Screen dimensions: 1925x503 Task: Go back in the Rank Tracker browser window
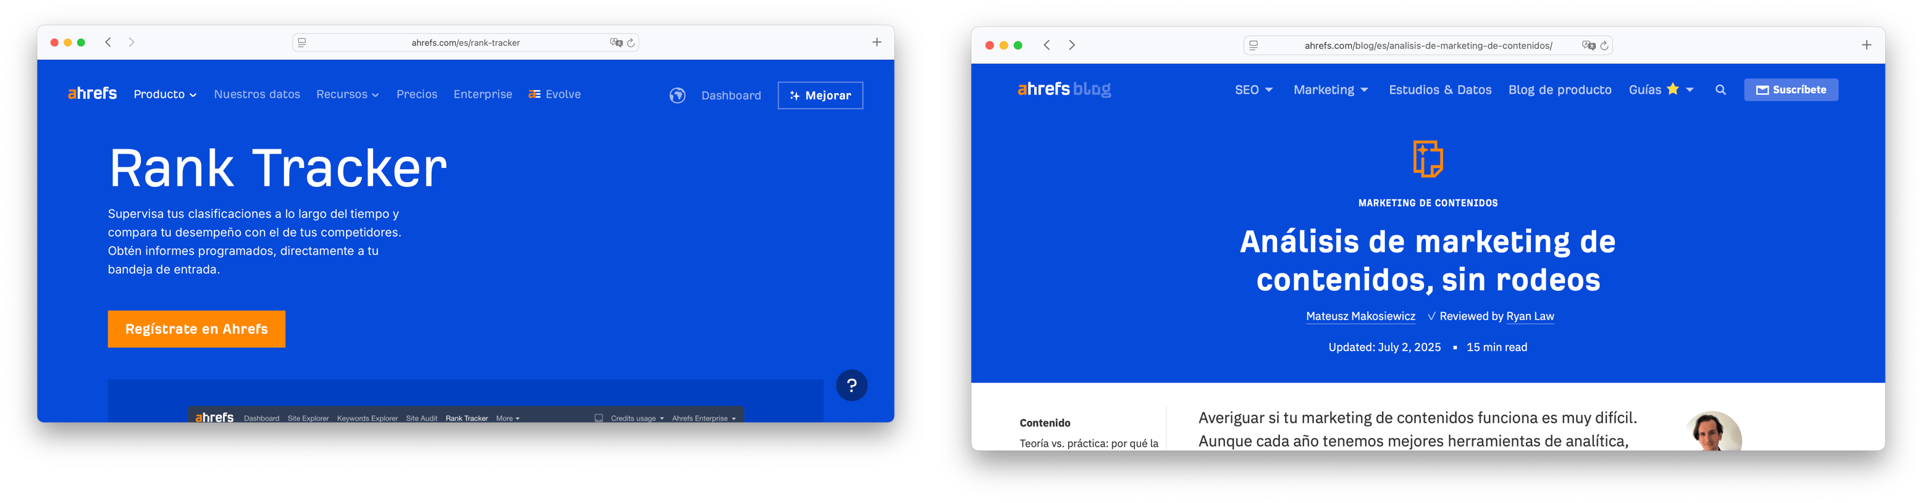coord(108,43)
